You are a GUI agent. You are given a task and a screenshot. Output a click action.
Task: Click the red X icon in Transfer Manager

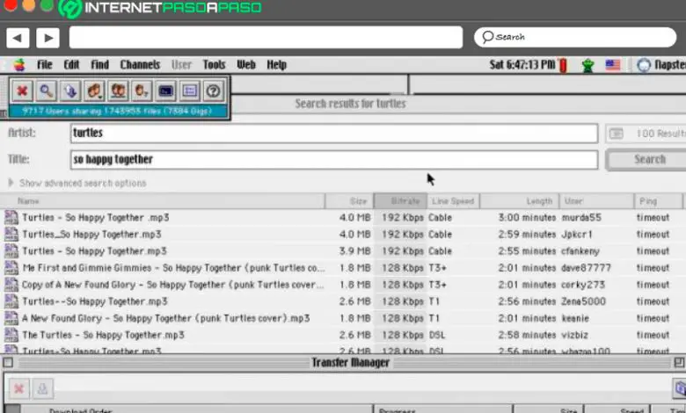18,388
